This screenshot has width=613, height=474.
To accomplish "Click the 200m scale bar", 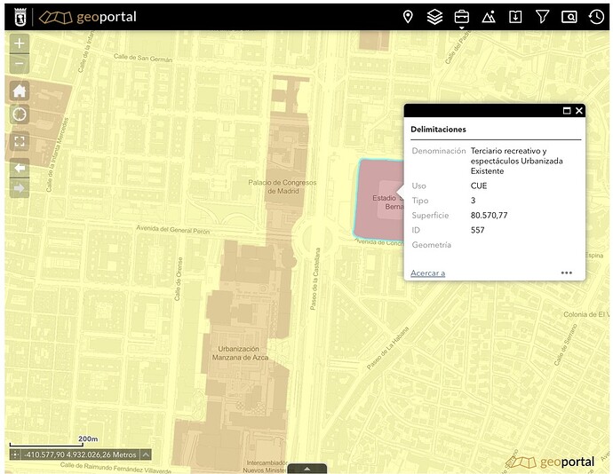I will click(x=46, y=445).
